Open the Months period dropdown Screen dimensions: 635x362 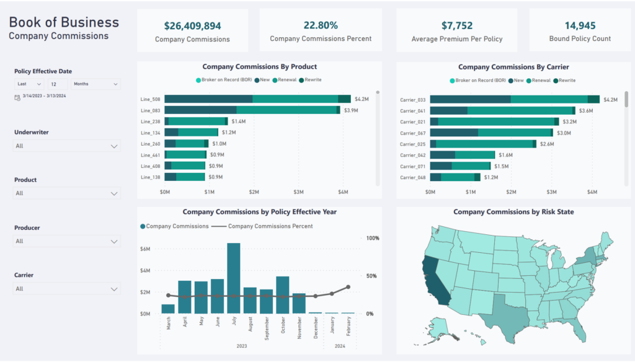[95, 84]
